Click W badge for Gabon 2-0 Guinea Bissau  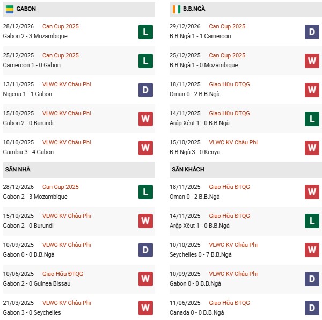click(145, 279)
